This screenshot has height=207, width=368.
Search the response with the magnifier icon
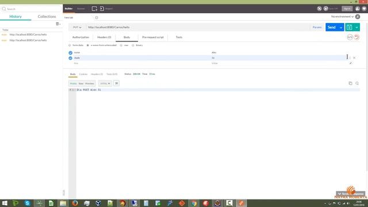click(357, 83)
